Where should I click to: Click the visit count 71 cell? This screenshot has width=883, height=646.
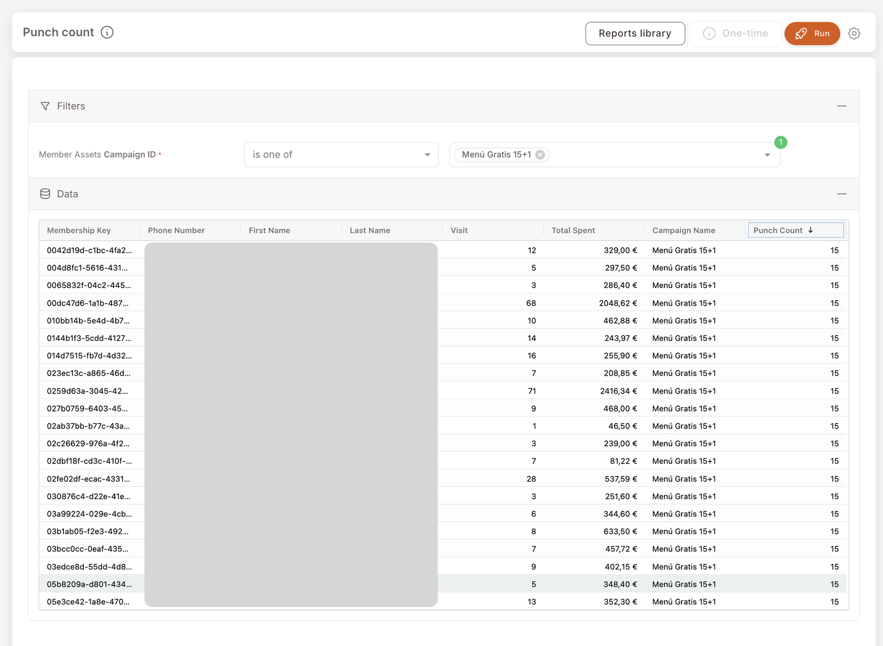click(x=532, y=391)
